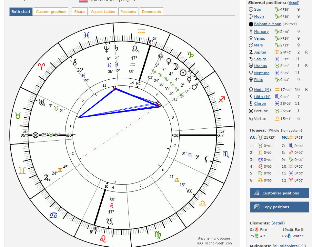Follow the Lilith (M) link

pos(262,97)
